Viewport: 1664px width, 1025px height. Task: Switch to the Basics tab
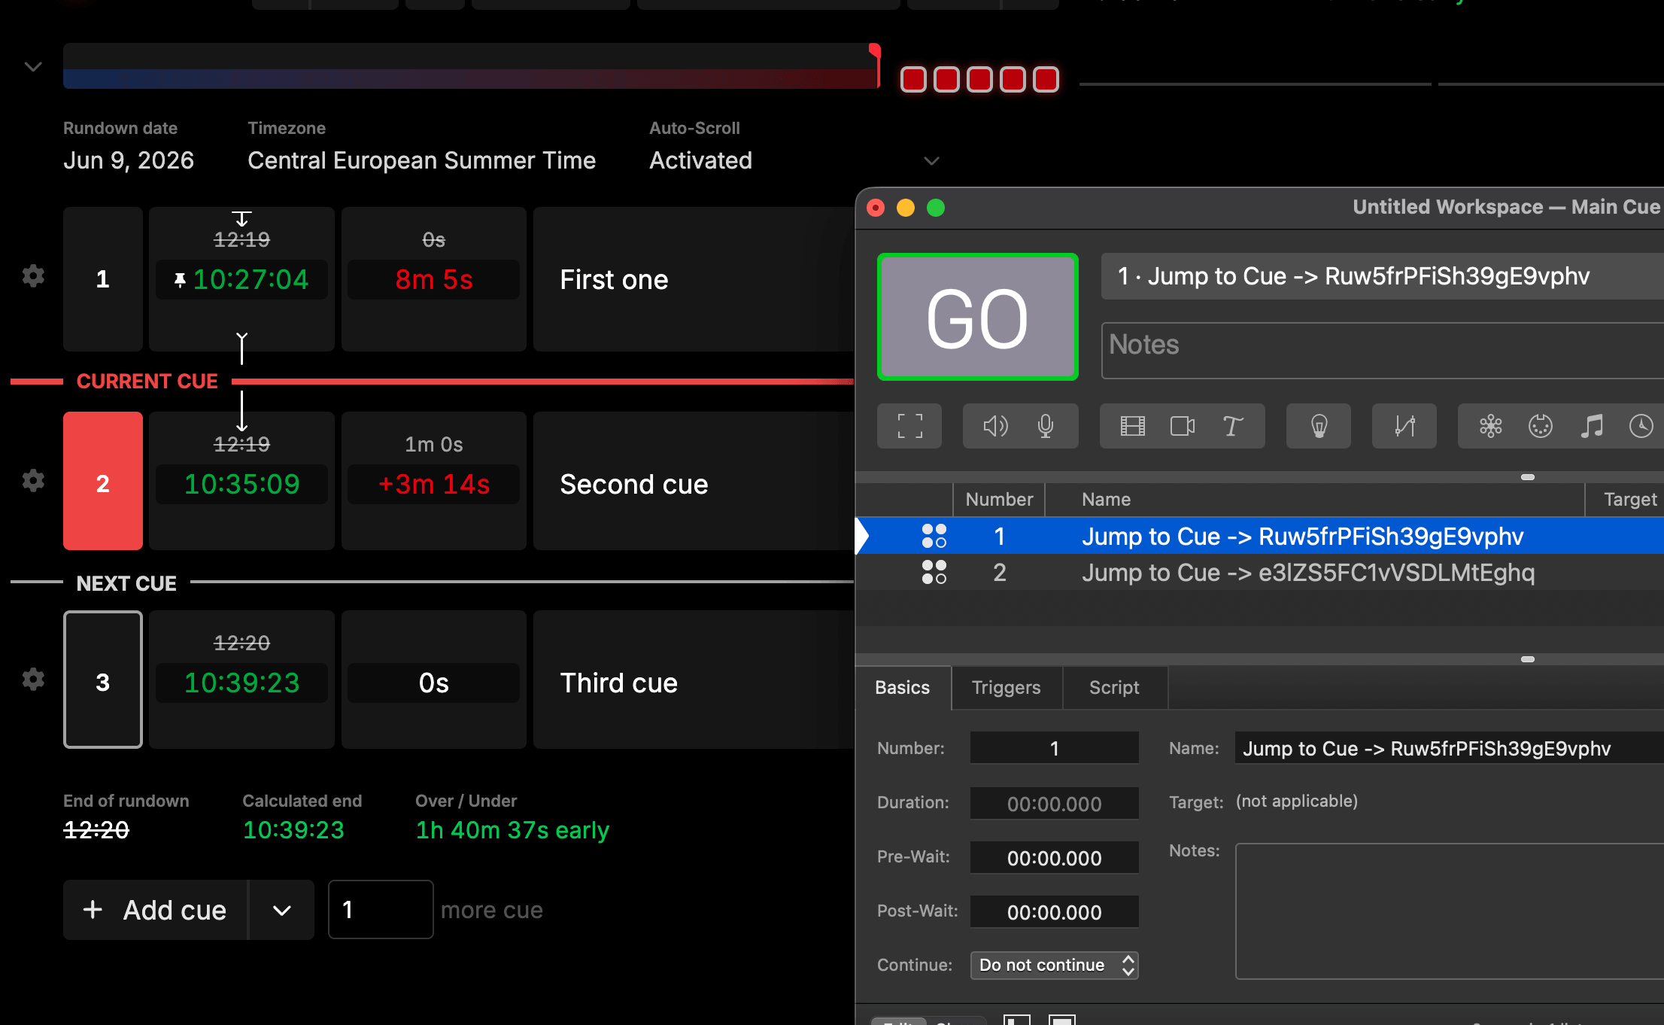(902, 687)
